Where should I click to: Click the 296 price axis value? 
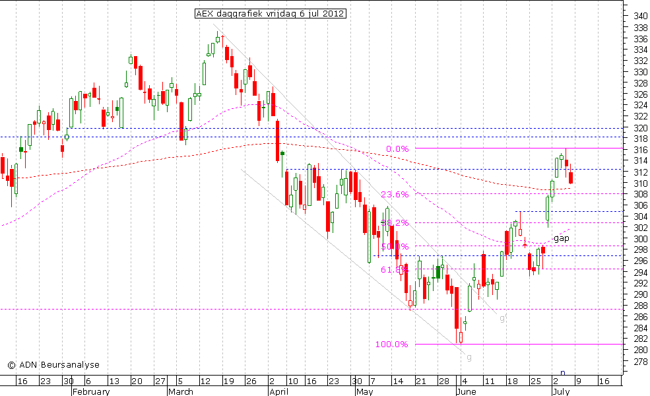click(641, 261)
